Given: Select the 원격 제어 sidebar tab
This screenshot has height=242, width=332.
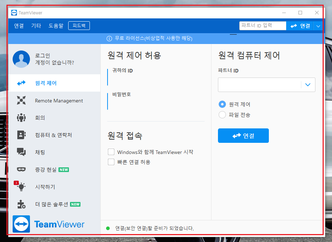Looking at the screenshot, I should [54, 83].
